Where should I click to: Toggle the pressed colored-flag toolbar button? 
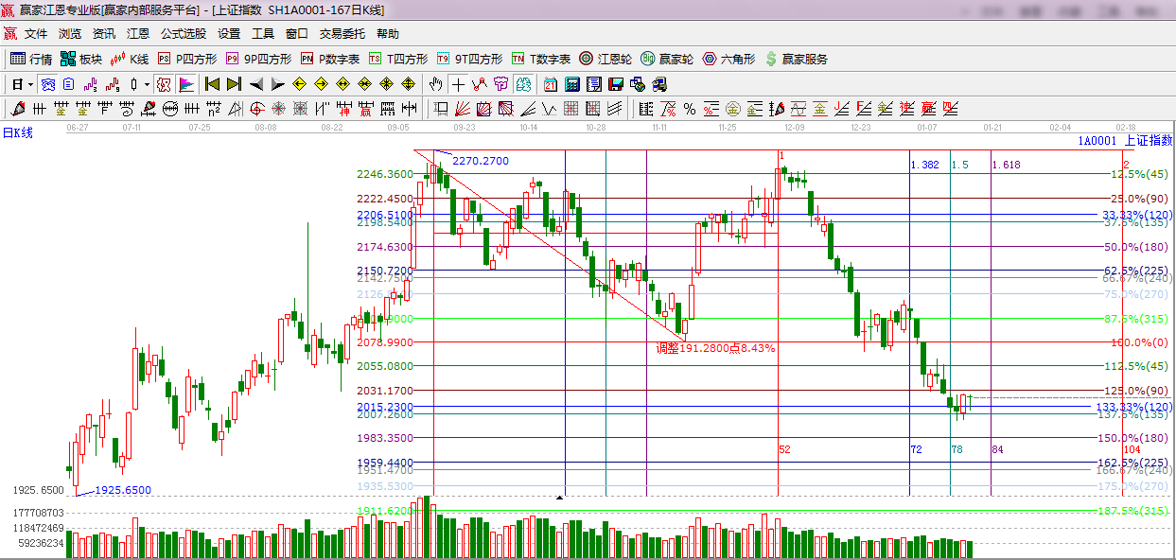186,84
